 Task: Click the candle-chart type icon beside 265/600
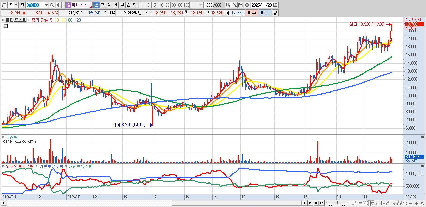point(228,5)
